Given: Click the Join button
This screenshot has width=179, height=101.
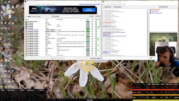Looking at the screenshot, I should pyautogui.click(x=98, y=16).
